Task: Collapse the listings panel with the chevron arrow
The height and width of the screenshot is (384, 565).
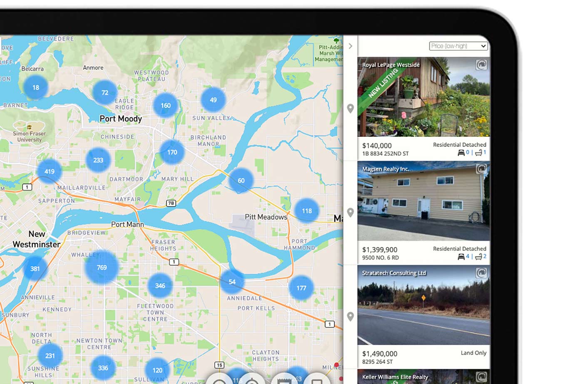Action: (351, 46)
